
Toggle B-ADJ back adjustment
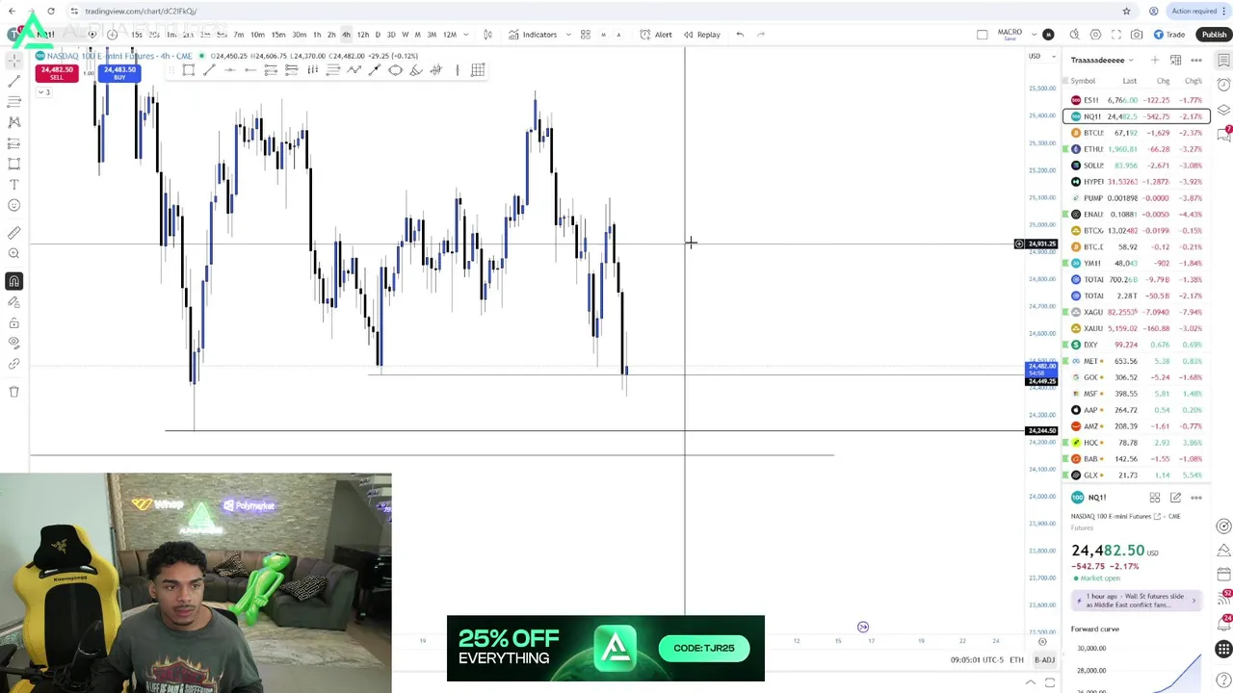[x=1045, y=660]
